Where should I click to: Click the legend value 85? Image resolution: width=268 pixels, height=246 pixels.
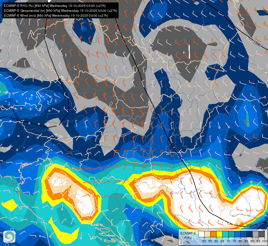[246, 241]
